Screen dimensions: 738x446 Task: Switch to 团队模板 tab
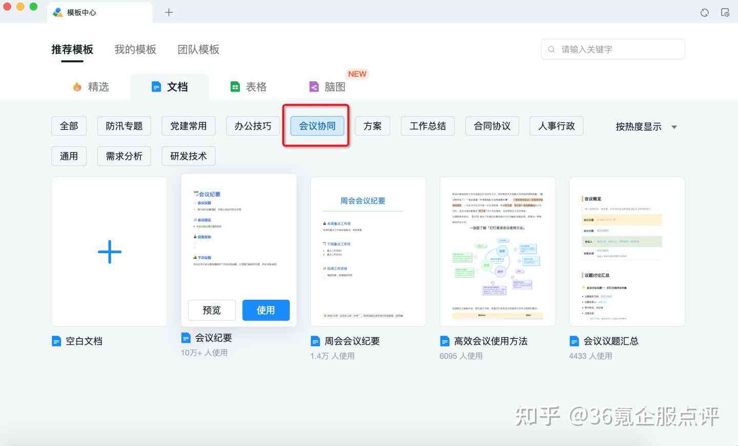tap(198, 50)
